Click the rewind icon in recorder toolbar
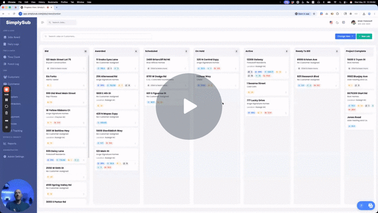This screenshot has height=213, width=378. pos(6,121)
